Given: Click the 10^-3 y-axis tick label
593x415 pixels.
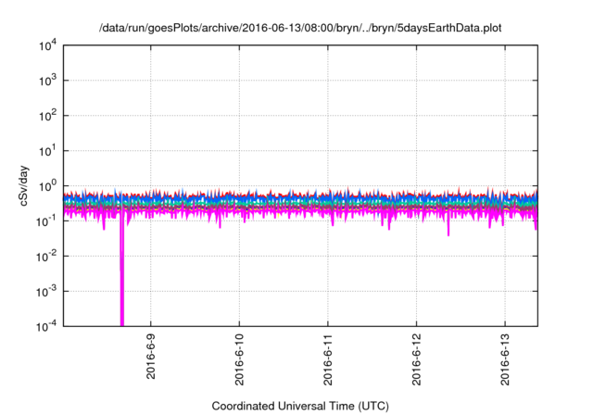Looking at the screenshot, I should (46, 292).
